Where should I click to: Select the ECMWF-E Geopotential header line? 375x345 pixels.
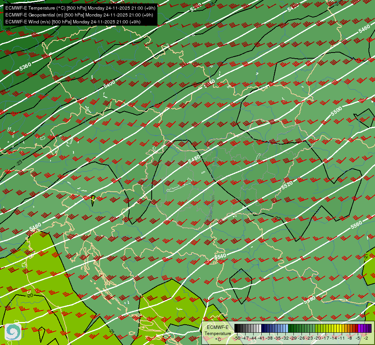click(x=79, y=15)
